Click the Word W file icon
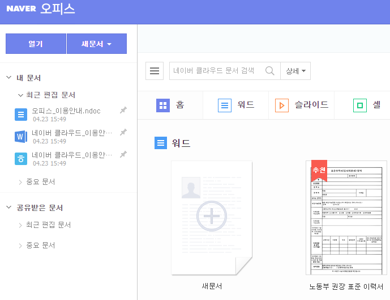Viewport: 390px width, 300px height. pos(21,137)
